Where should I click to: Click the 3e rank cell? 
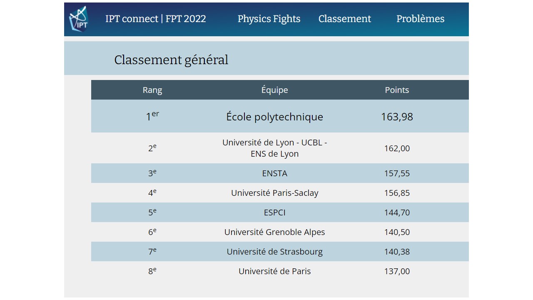coord(152,173)
